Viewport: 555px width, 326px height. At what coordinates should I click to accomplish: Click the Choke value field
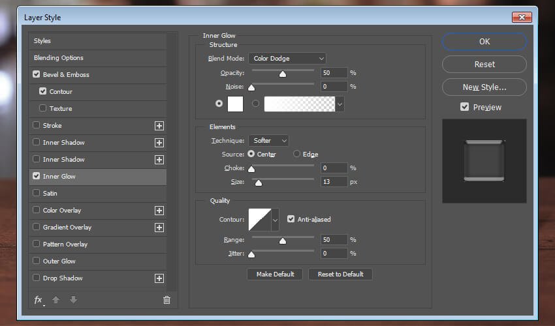334,168
